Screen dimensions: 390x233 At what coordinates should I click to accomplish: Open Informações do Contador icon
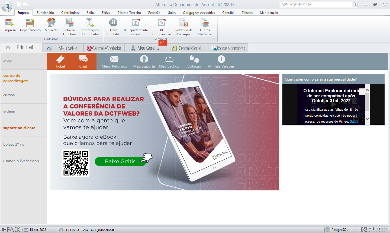pos(90,23)
